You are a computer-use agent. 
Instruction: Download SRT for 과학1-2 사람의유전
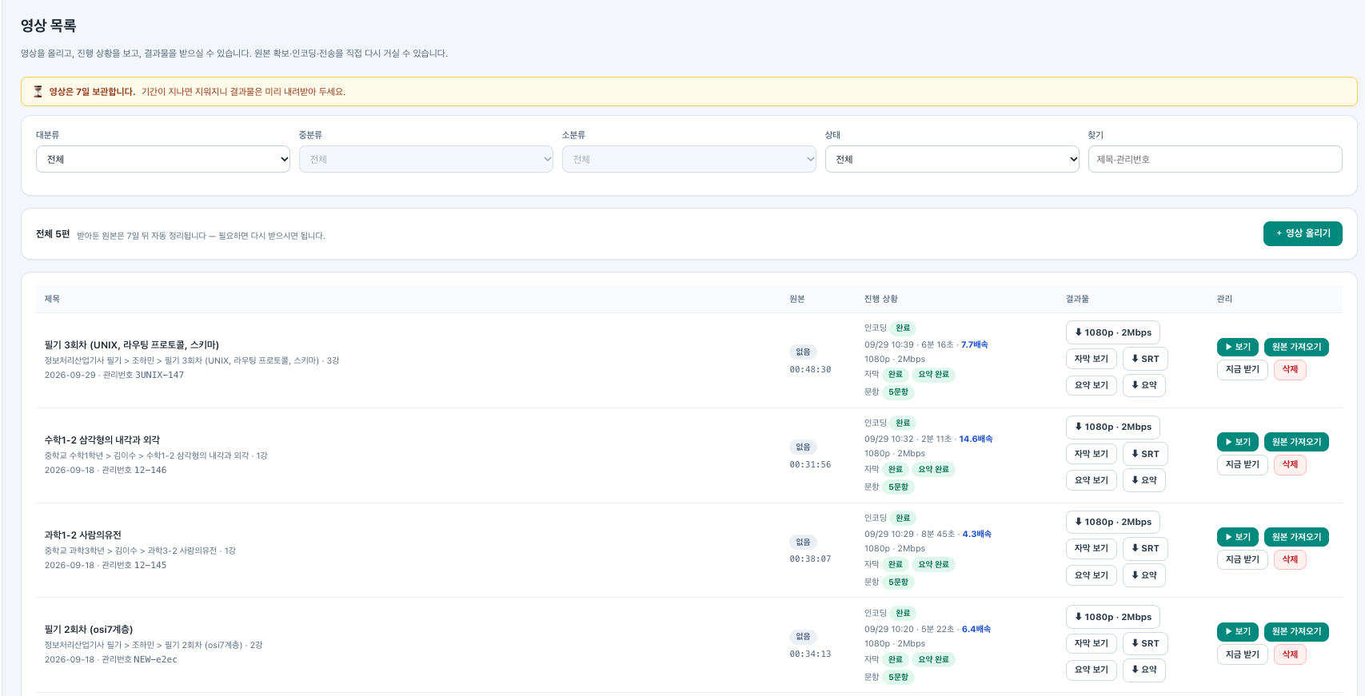[1145, 548]
